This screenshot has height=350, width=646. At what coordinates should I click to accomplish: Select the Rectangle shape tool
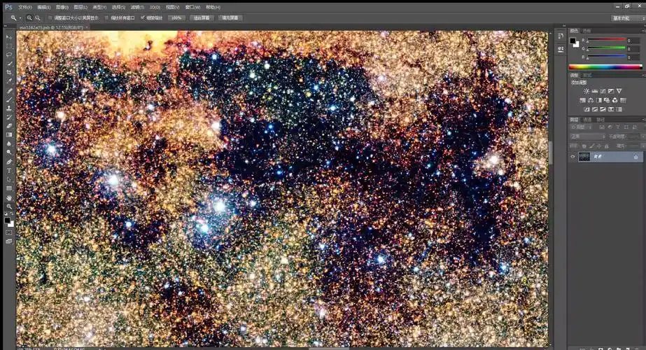point(9,188)
